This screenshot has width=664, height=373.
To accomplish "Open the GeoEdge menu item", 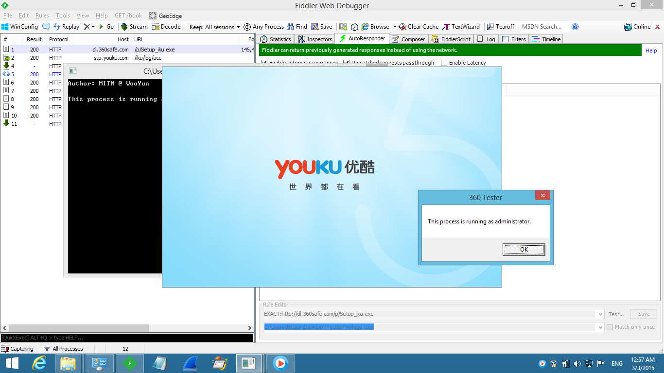I will click(165, 16).
